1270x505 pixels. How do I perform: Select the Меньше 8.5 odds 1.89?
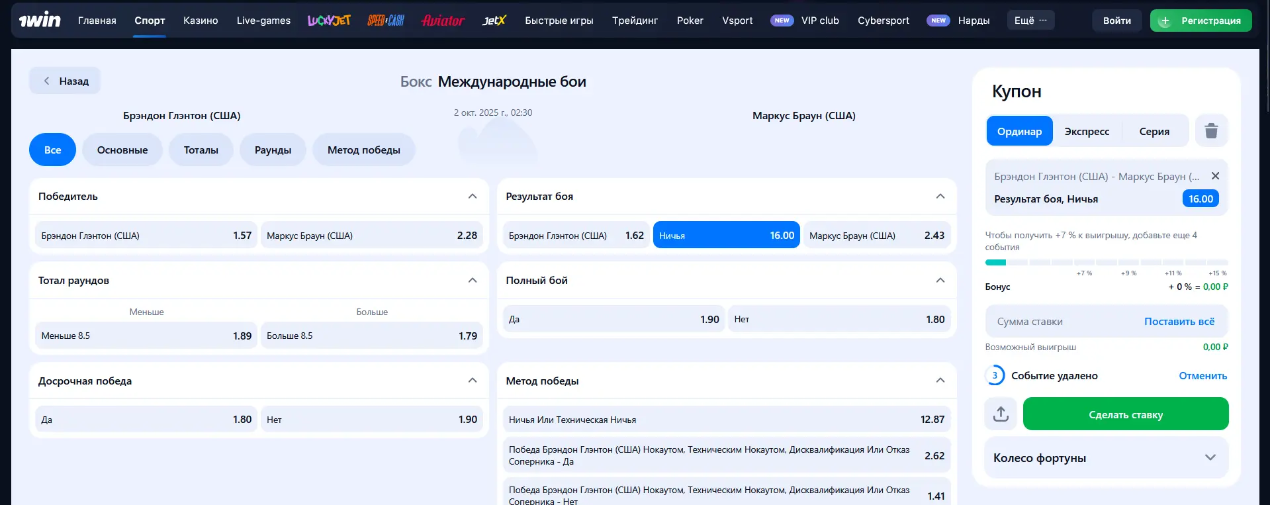(146, 336)
